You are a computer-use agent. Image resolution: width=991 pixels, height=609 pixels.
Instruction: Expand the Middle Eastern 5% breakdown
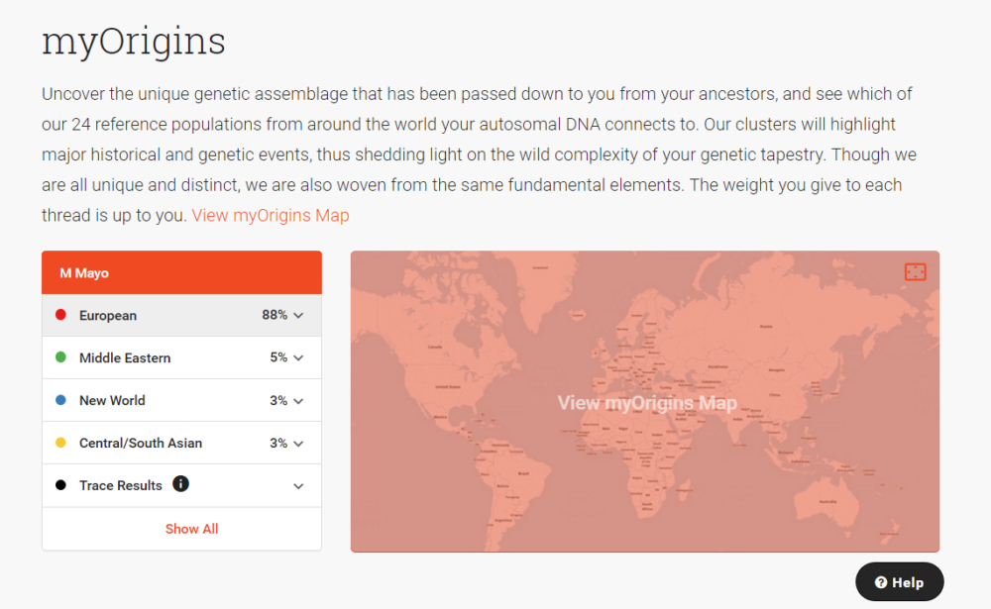click(x=296, y=357)
